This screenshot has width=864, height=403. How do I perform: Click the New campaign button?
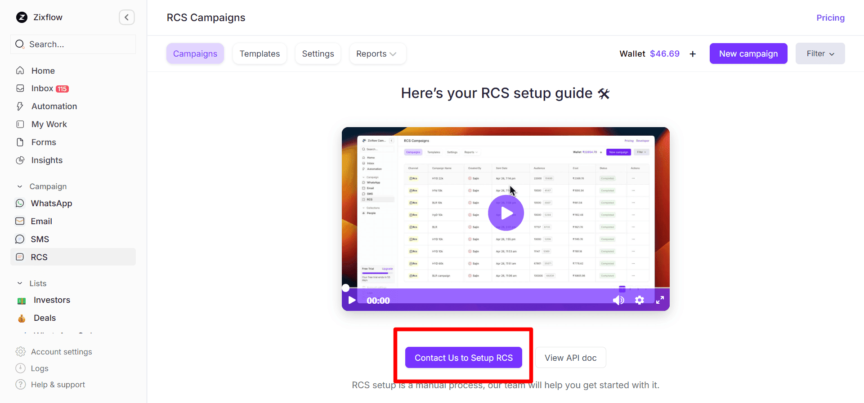[x=748, y=53]
